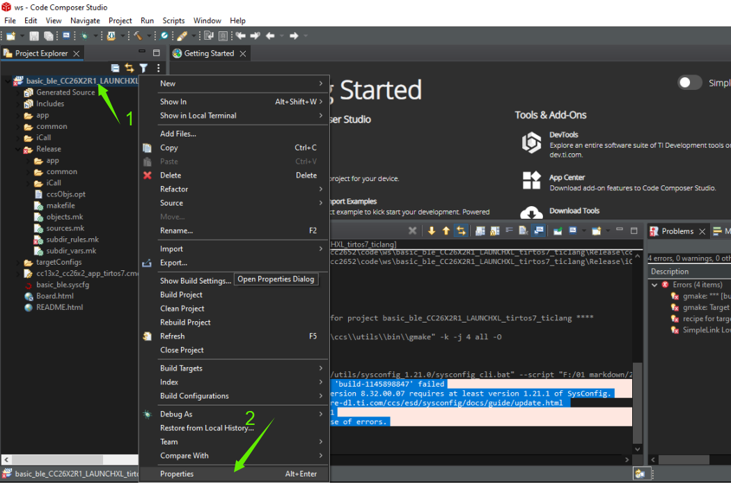731x489 pixels.
Task: Open the App Center link
Action: [x=567, y=178]
